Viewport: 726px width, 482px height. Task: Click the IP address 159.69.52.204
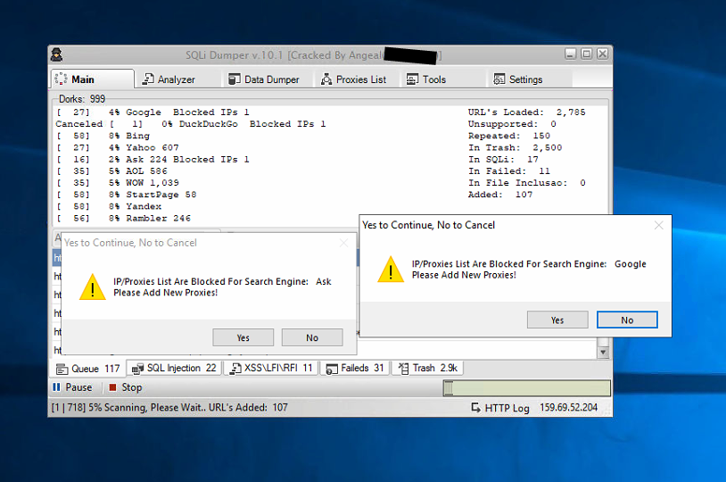point(568,407)
